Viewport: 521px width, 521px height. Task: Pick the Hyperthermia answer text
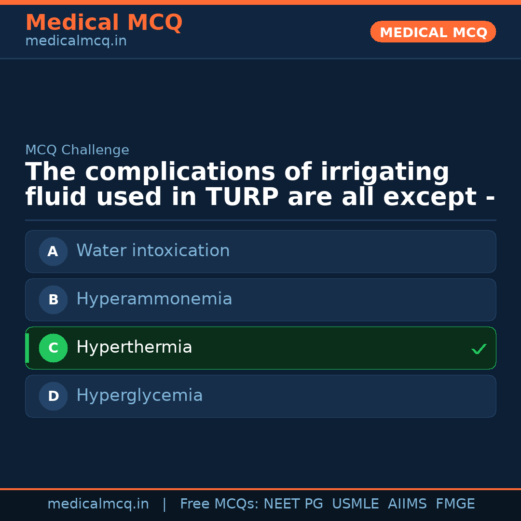coord(134,347)
